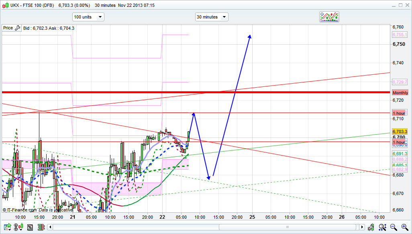Image resolution: width=412 pixels, height=234 pixels.
Task: Click the current price tag 6,703.3
Action: [x=400, y=131]
